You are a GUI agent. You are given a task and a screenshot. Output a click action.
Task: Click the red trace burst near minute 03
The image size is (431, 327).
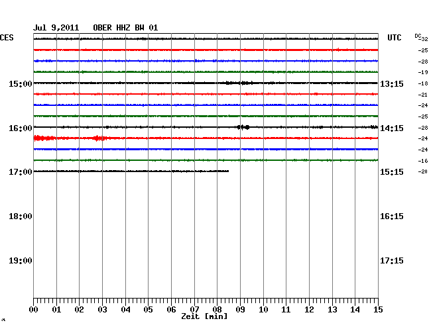[x=99, y=138]
